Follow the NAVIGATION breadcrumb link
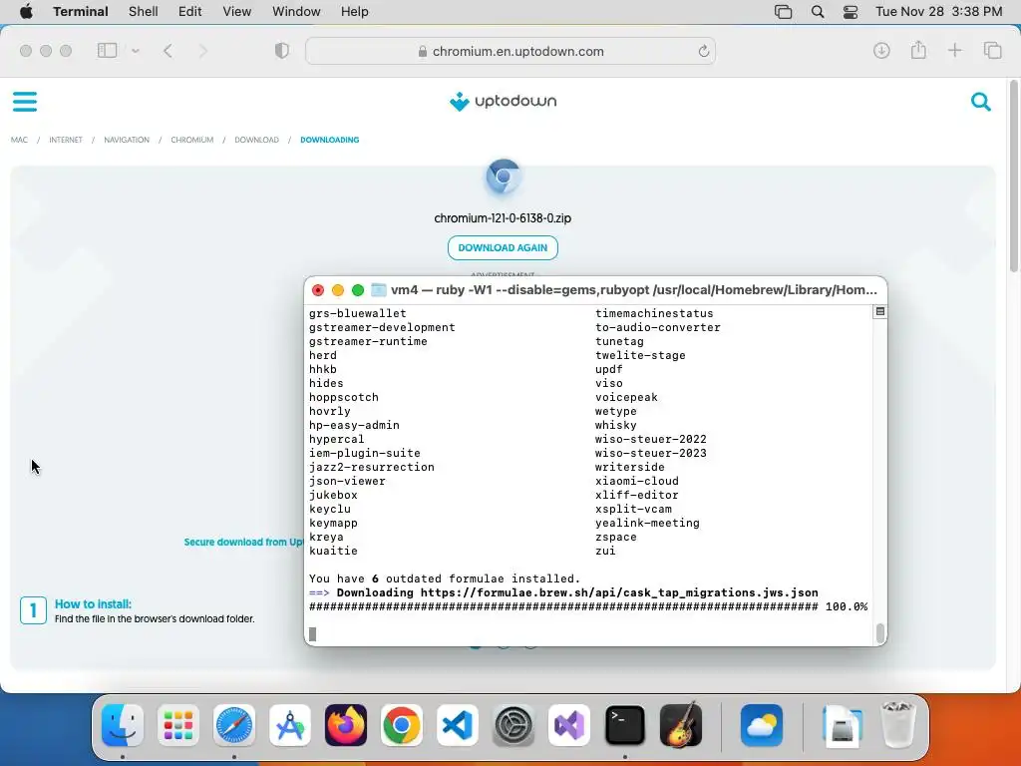Screen dimensions: 1021x766 pos(127,140)
